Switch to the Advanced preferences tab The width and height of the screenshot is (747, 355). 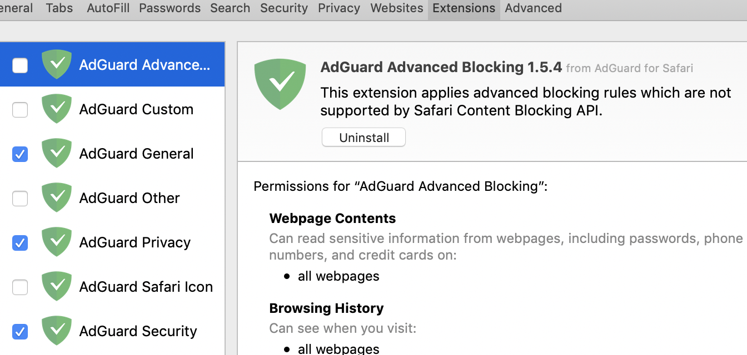[x=533, y=8]
